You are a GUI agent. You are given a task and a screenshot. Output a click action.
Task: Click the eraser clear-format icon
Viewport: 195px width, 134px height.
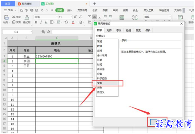(81, 22)
